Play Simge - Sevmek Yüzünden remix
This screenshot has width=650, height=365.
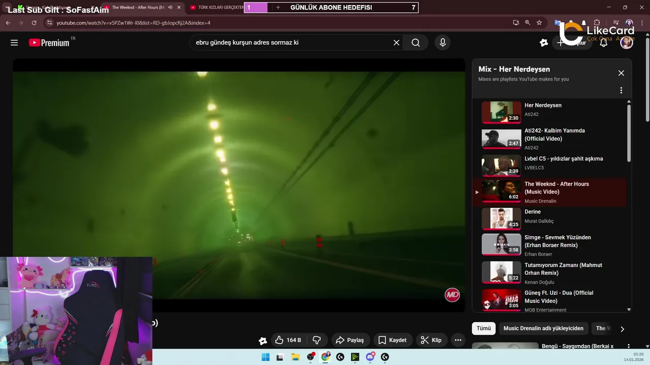click(x=550, y=245)
